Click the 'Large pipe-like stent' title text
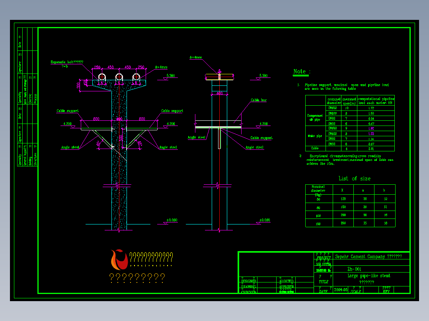 click(x=369, y=276)
